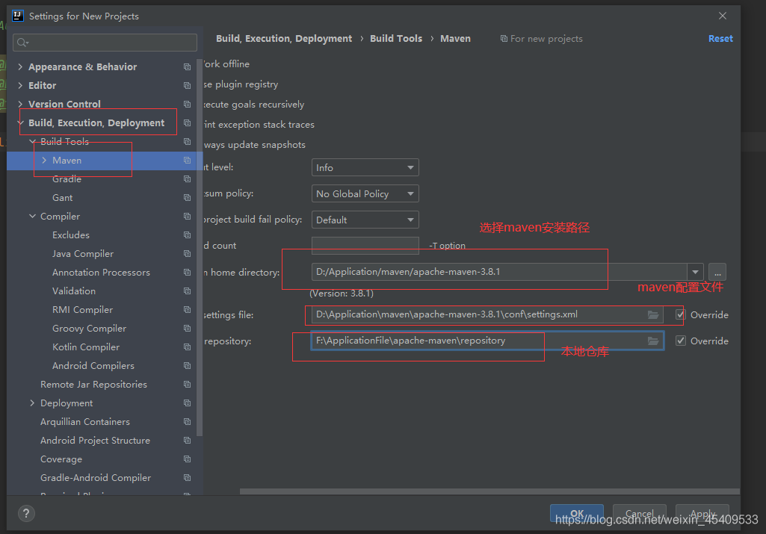This screenshot has height=534, width=766.
Task: Select Java Compiler settings page
Action: tap(83, 254)
